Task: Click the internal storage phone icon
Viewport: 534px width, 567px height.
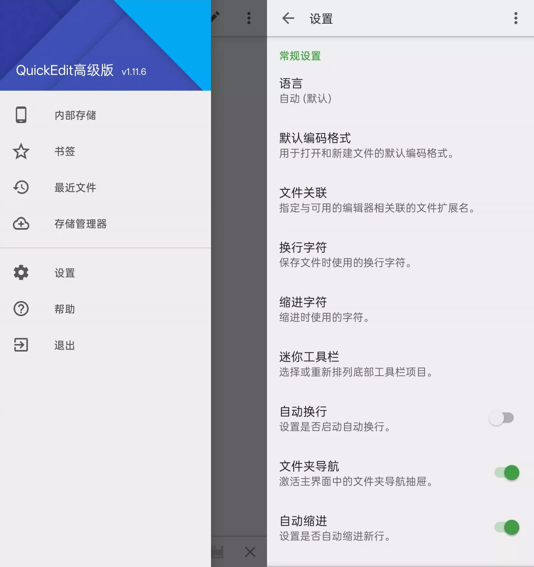Action: pyautogui.click(x=21, y=115)
